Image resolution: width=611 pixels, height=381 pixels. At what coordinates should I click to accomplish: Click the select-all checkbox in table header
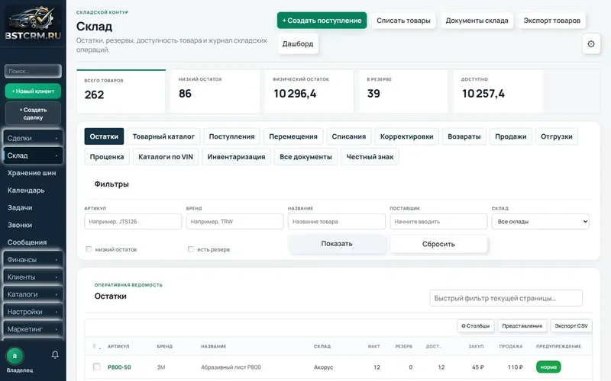pyautogui.click(x=94, y=346)
